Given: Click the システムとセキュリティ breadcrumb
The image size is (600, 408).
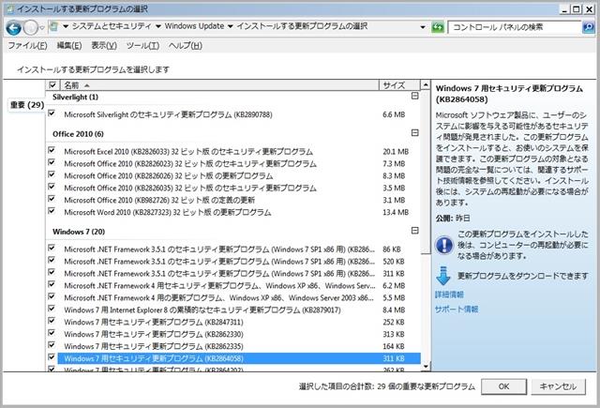Looking at the screenshot, I should 112,26.
